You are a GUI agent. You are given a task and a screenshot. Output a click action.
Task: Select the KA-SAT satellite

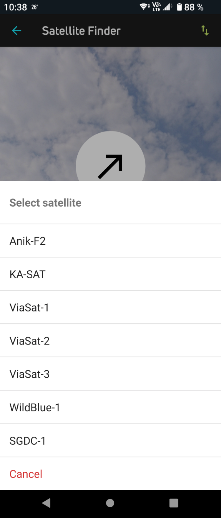click(110, 274)
